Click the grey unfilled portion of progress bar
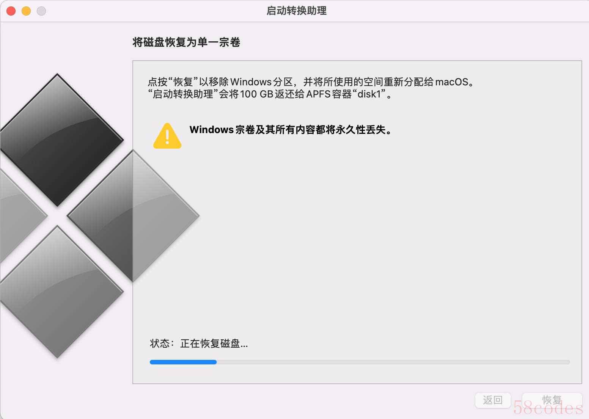 (x=393, y=362)
